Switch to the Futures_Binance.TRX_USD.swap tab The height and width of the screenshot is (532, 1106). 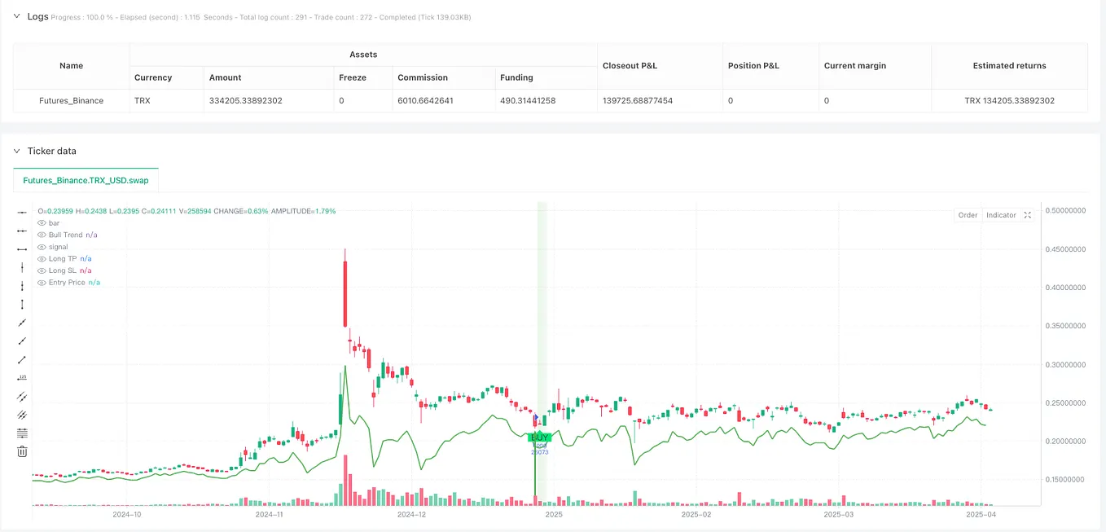click(x=86, y=180)
